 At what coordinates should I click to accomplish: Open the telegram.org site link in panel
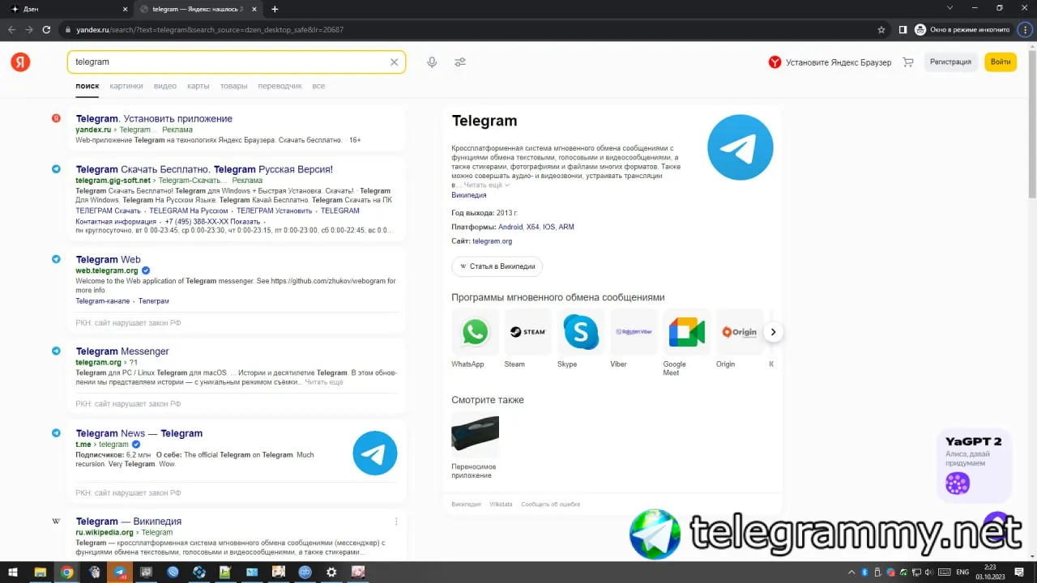pyautogui.click(x=493, y=241)
